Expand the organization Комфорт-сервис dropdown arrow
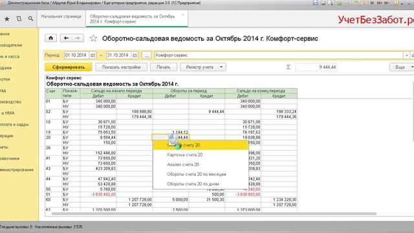 coord(406,56)
